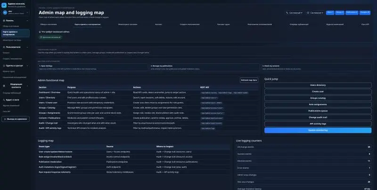377x190 pixels.
Task: Click Quick jump 'Groups catalog' button
Action: [318, 98]
